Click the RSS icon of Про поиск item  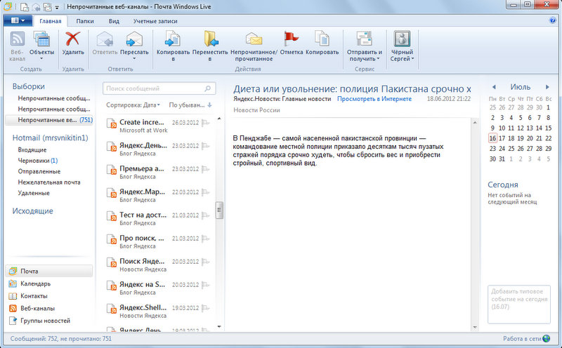(x=112, y=239)
